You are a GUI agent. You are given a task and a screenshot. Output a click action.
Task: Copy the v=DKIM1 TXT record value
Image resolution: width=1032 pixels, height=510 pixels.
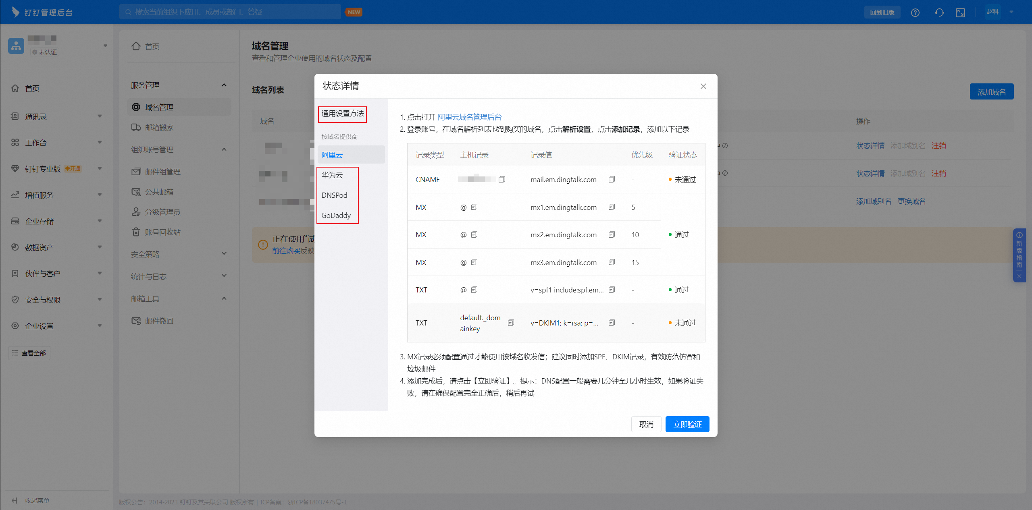[x=612, y=323]
